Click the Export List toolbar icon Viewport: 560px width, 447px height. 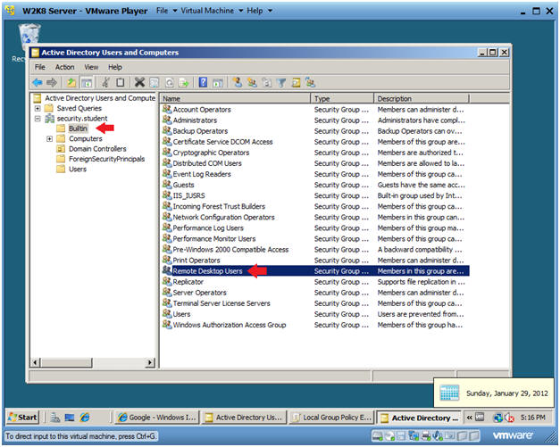pyautogui.click(x=184, y=83)
